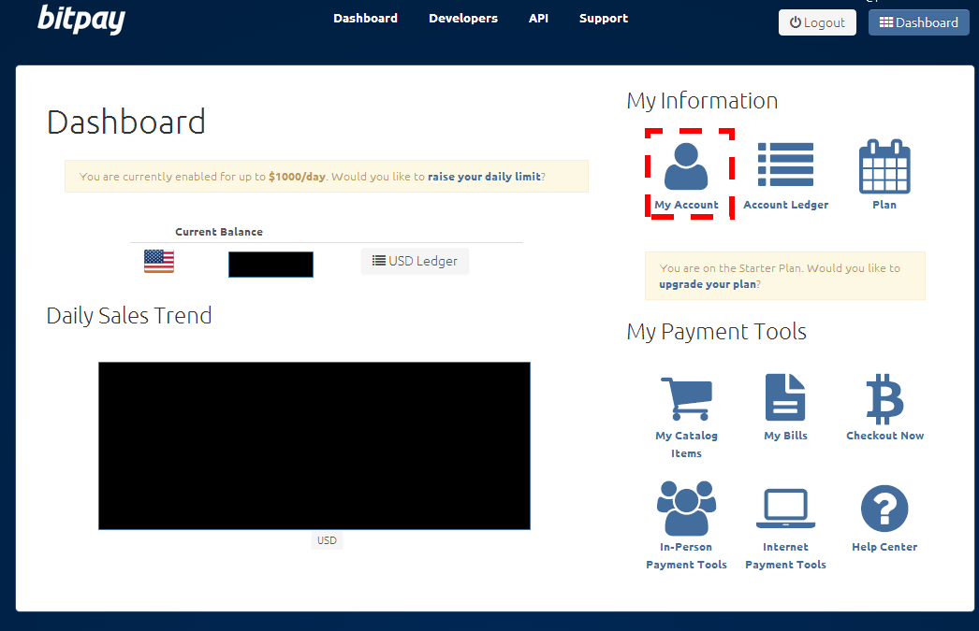Click the In-Person Payment Tools label
Image resolution: width=979 pixels, height=631 pixels.
686,555
